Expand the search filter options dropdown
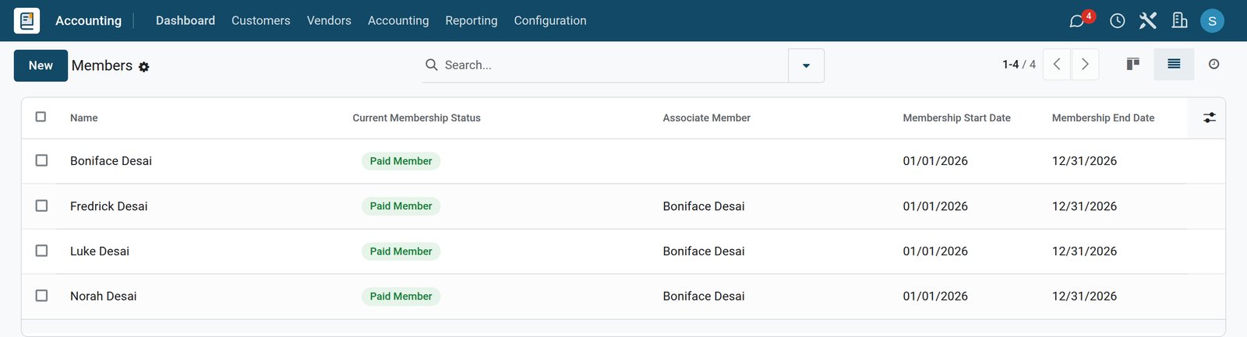The height and width of the screenshot is (337, 1247). tap(806, 65)
